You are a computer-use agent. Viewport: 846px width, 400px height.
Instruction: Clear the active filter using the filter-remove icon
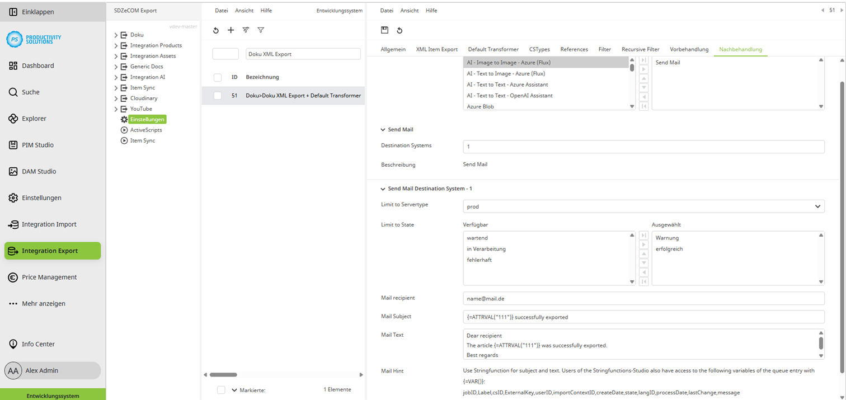click(246, 30)
